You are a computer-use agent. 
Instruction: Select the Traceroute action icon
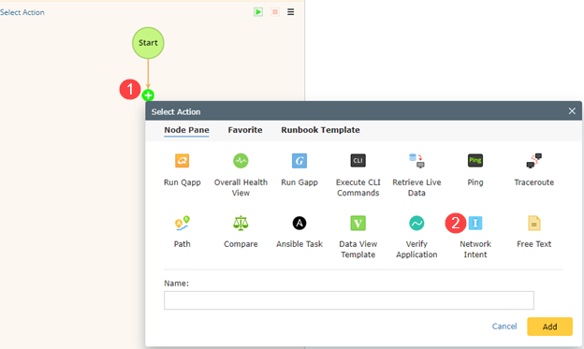534,161
